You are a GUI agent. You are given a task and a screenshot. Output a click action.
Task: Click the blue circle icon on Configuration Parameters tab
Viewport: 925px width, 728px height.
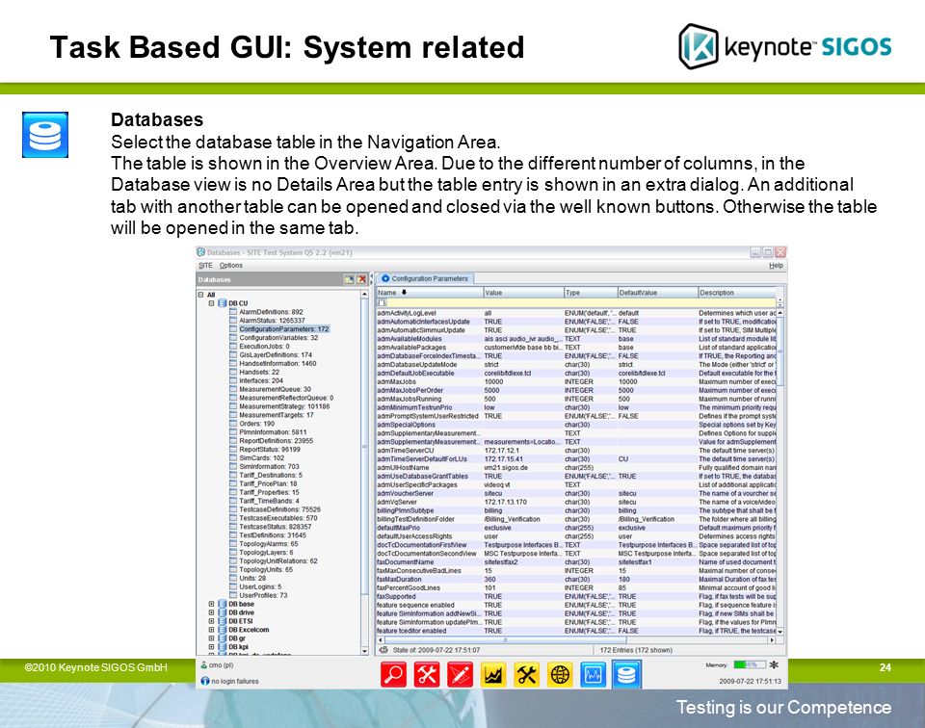click(385, 278)
